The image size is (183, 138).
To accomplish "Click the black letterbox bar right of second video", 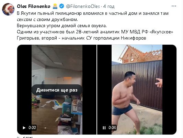I will [x=169, y=89].
